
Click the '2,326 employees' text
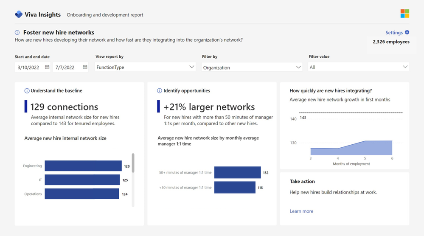coord(391,42)
